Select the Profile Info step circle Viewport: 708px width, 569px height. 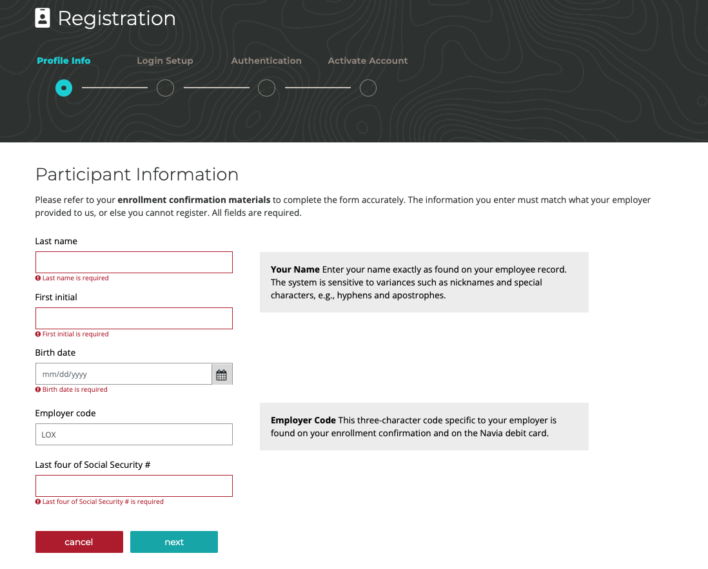64,88
